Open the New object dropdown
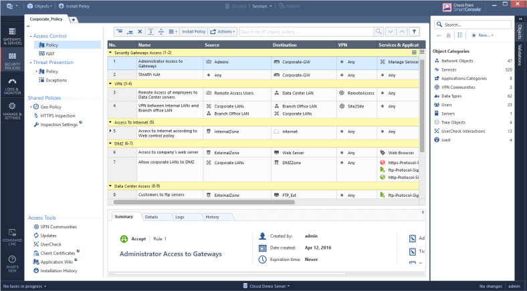Screen dimensions: 527x291 click(483, 35)
